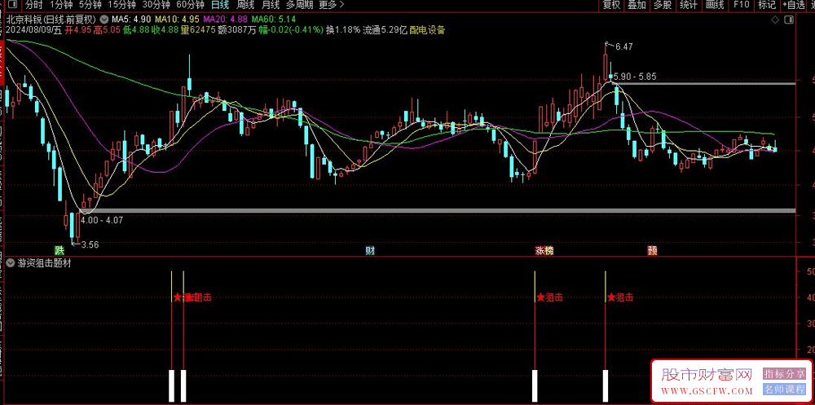
Task: Click the MA20: 4.88 value
Action: [x=225, y=20]
